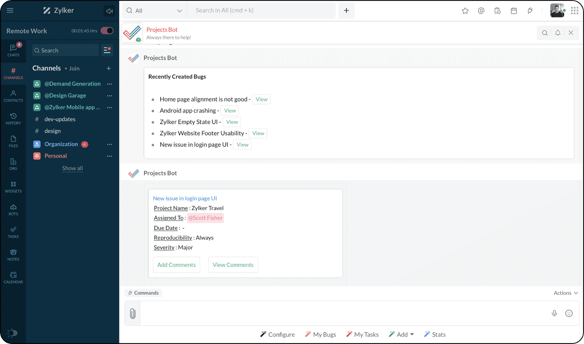Toggle the Remote Work timer switch
The width and height of the screenshot is (584, 344).
pyautogui.click(x=107, y=31)
